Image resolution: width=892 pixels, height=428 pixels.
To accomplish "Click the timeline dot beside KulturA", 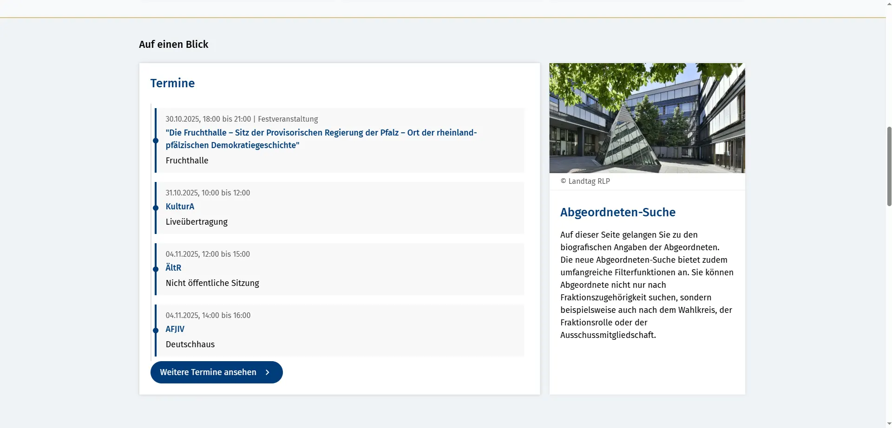I will click(156, 208).
